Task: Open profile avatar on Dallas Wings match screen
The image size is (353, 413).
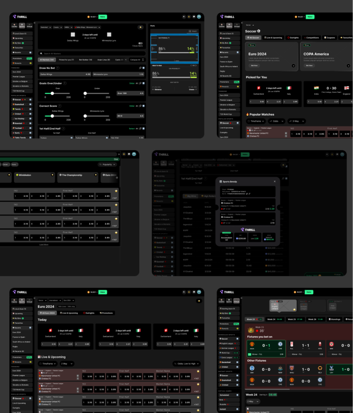Action: coord(199,17)
